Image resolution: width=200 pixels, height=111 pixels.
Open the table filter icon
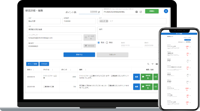[x=152, y=64]
